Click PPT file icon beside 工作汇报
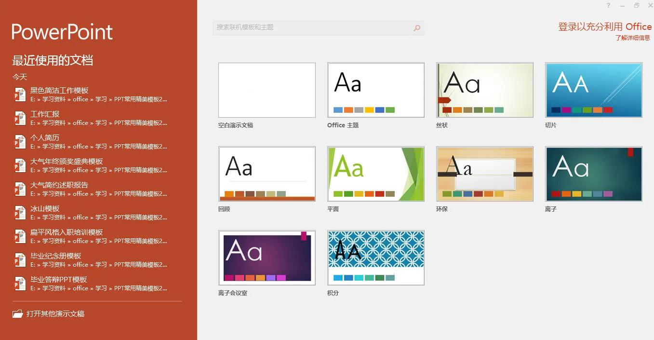The width and height of the screenshot is (654, 340). [20, 118]
